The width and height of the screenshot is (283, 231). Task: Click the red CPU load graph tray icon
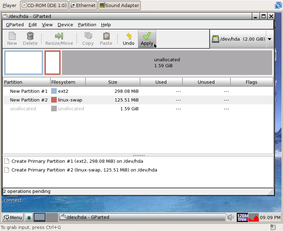point(254,217)
